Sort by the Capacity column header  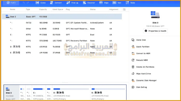pyautogui.click(x=43, y=9)
